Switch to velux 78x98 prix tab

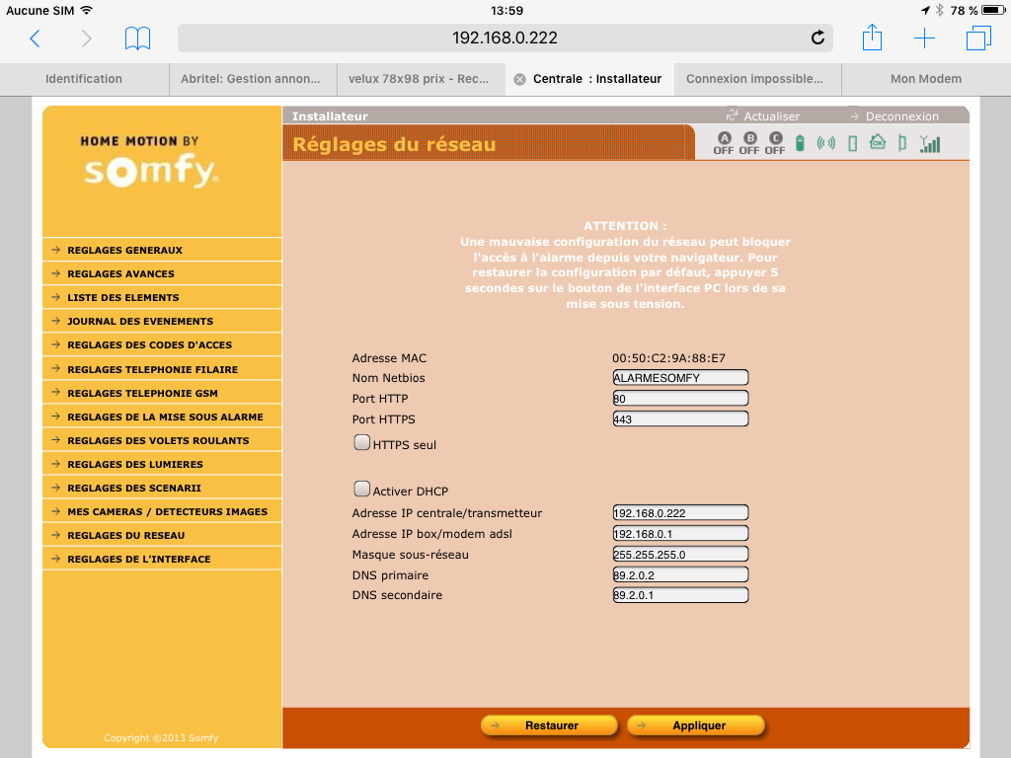(x=421, y=79)
